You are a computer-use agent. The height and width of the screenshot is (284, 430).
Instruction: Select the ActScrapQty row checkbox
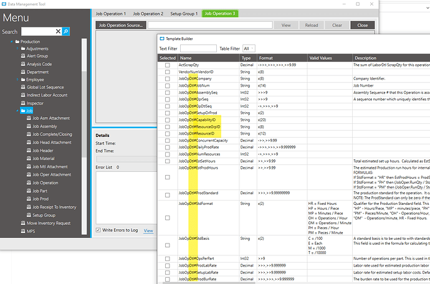click(167, 65)
